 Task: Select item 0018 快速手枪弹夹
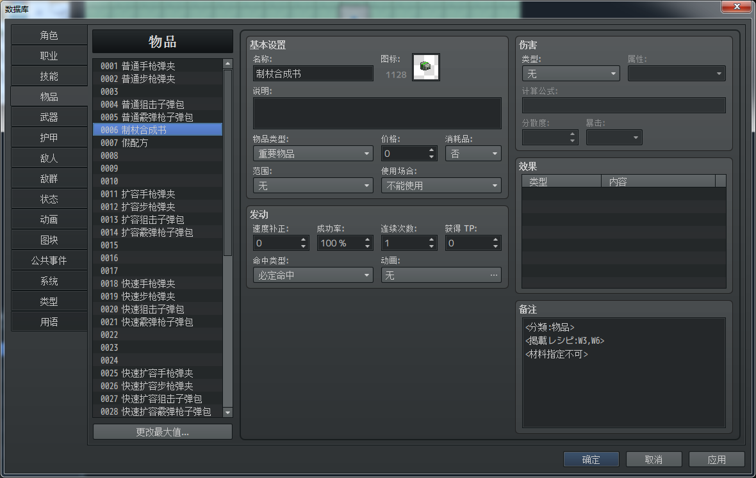click(x=158, y=283)
